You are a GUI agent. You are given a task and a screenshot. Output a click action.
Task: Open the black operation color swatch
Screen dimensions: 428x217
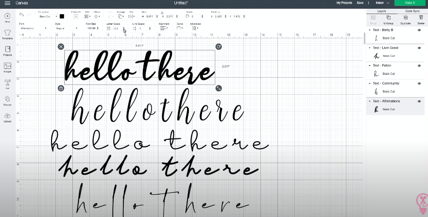tap(62, 17)
